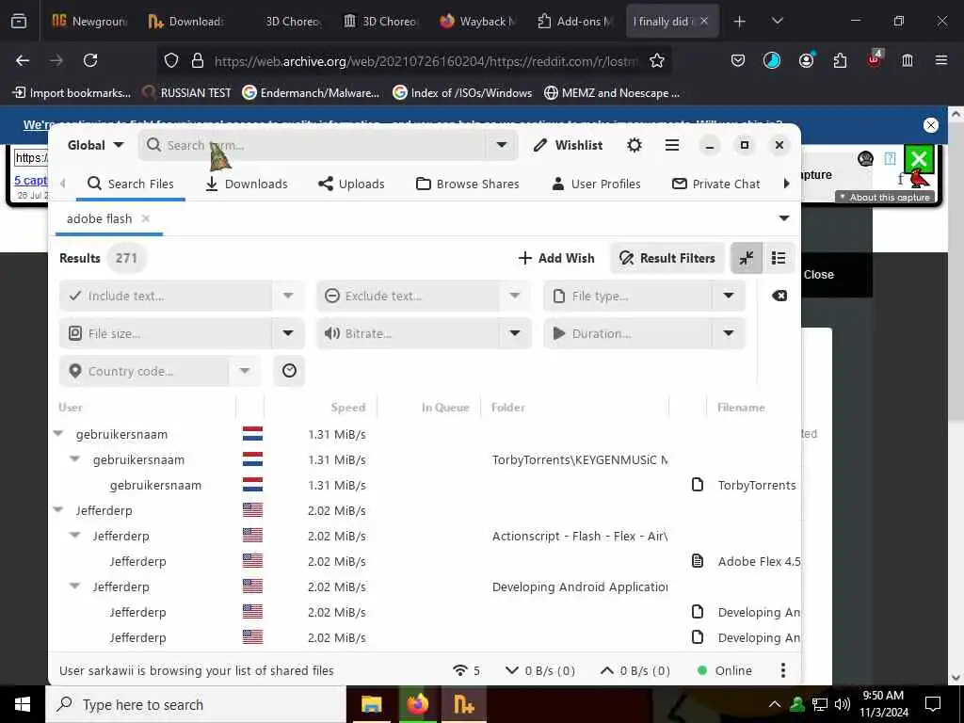Screen dimensions: 964x723
Task: Open Firefox account profile icon
Action: click(x=806, y=60)
